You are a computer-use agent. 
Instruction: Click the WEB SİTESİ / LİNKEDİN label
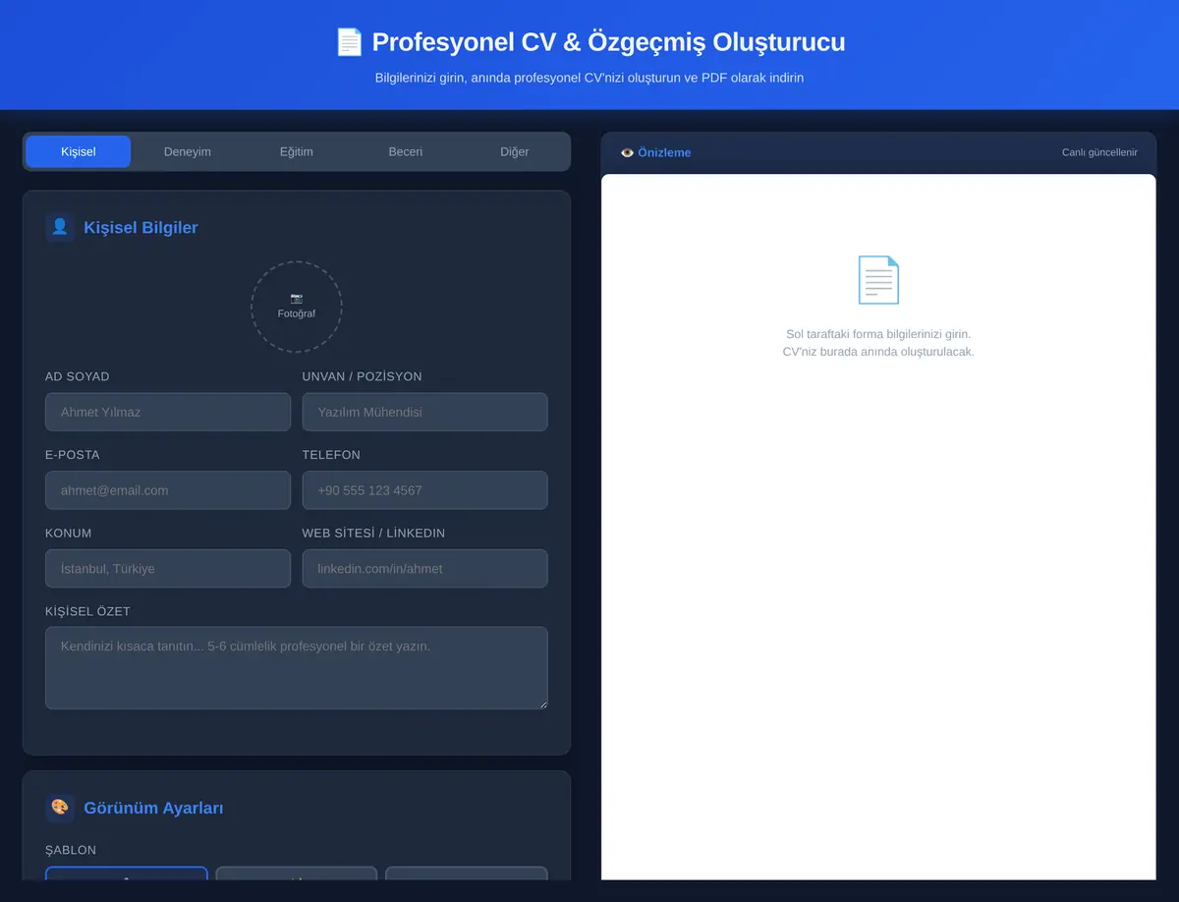373,533
